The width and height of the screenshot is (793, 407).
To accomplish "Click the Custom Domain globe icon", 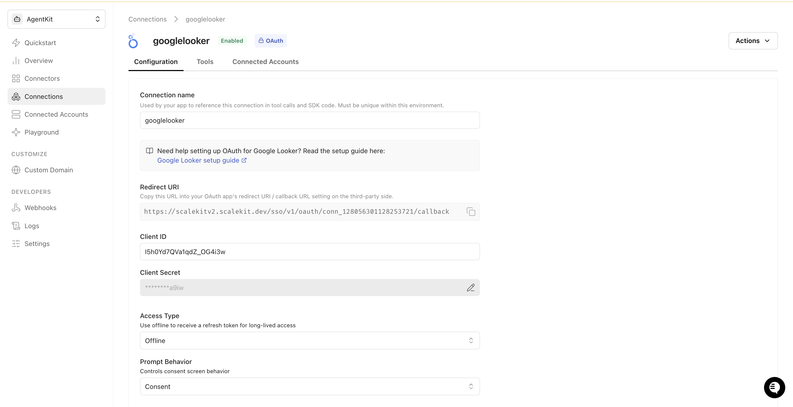I will click(x=16, y=170).
